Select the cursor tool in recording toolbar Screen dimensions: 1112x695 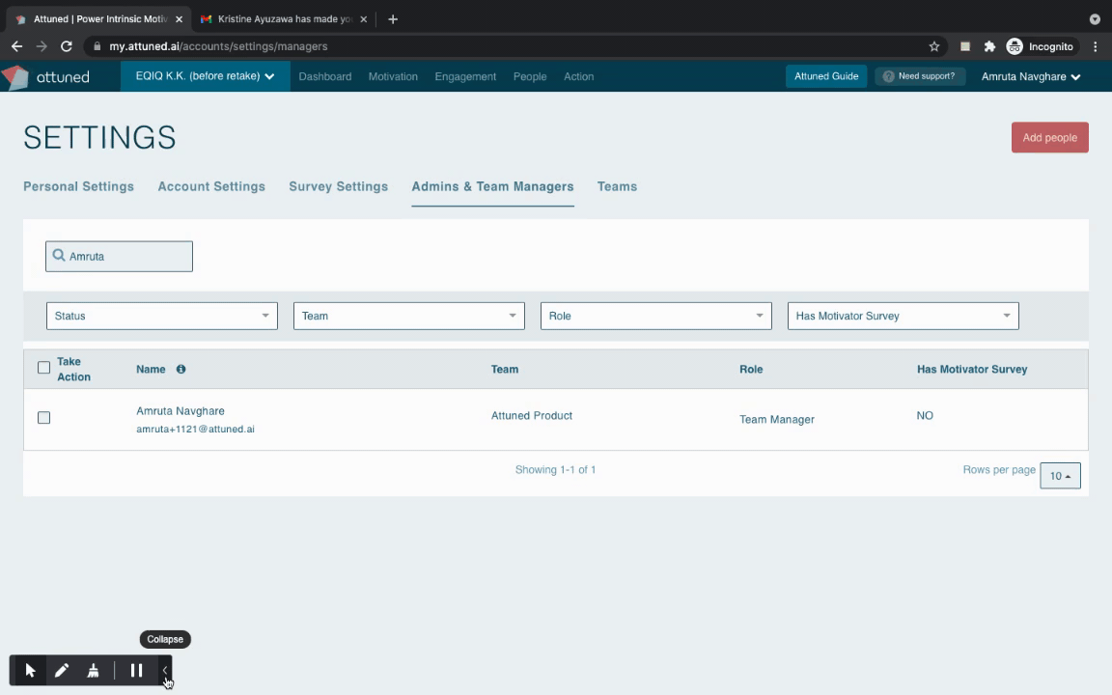tap(30, 670)
